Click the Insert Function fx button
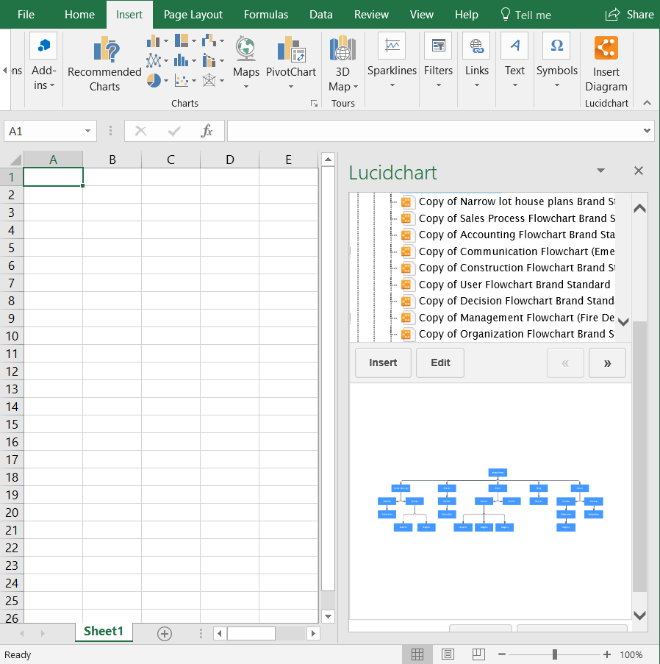Image resolution: width=660 pixels, height=664 pixels. coord(207,131)
